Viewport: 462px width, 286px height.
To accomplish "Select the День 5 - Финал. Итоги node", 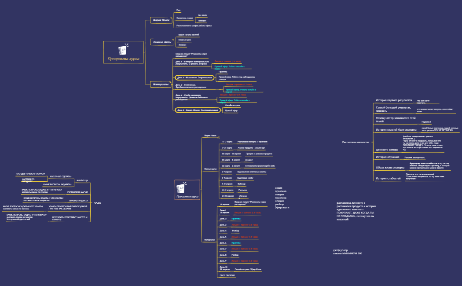I will [x=198, y=110].
